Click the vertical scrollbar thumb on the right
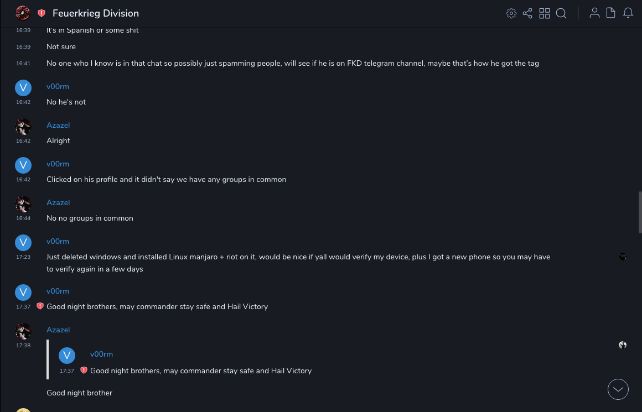Screen dimensions: 642x412 pyautogui.click(x=640, y=213)
